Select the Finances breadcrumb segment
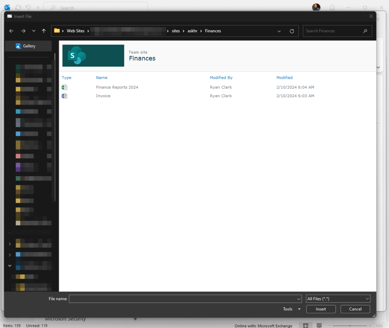The image size is (389, 328). tap(213, 31)
